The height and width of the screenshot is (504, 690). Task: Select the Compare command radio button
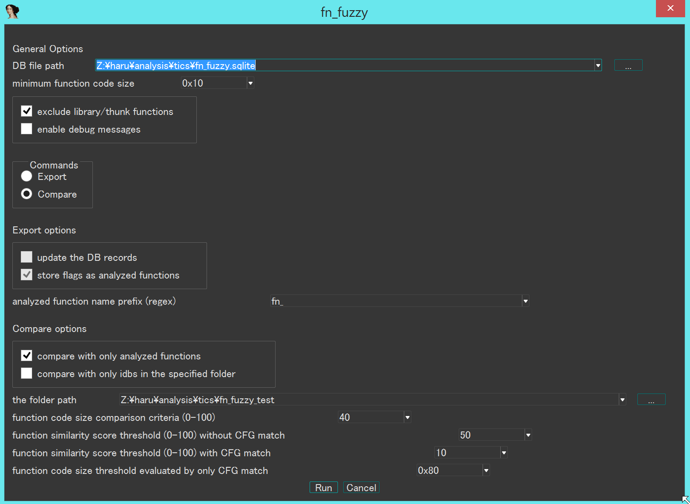(x=27, y=194)
